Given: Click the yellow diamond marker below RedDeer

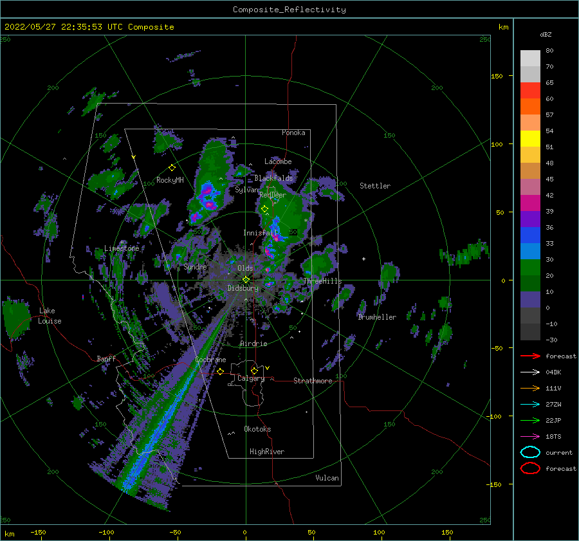Looking at the screenshot, I should pyautogui.click(x=264, y=209).
